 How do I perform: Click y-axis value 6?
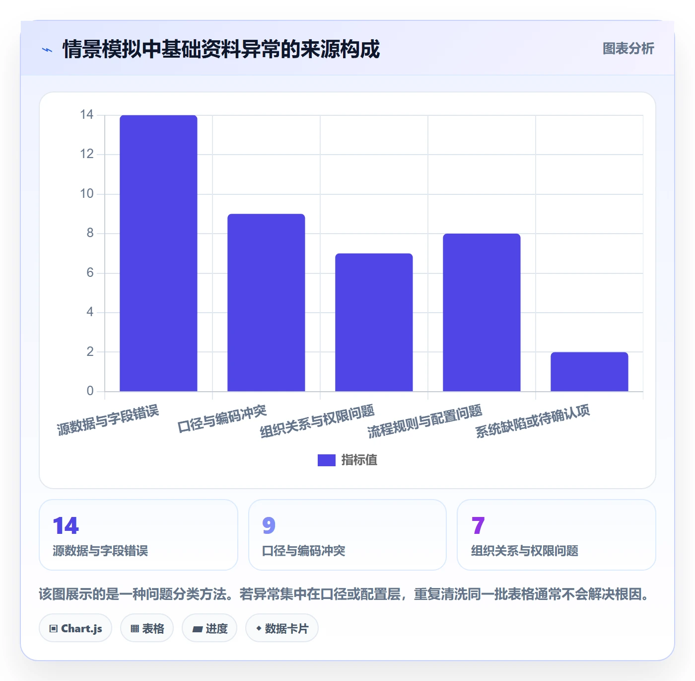click(x=90, y=272)
